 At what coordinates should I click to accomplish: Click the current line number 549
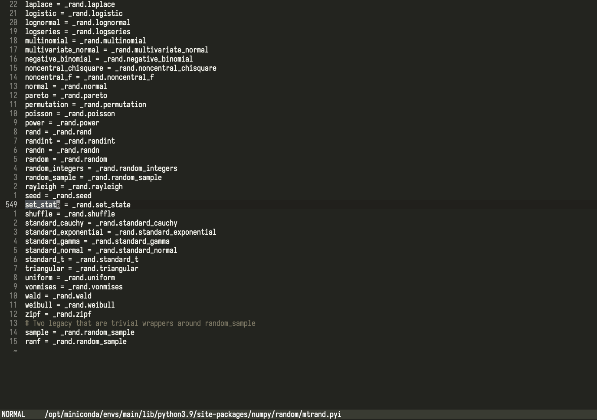[x=11, y=205]
